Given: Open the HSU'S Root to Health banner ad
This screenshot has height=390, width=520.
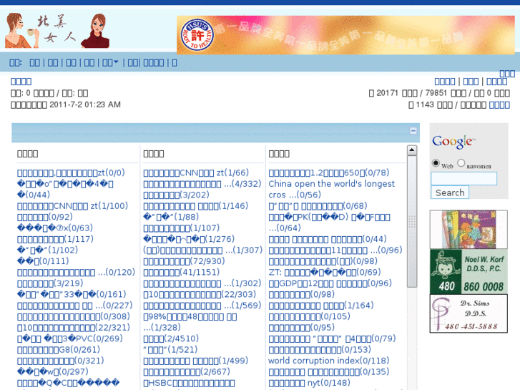Looking at the screenshot, I should click(x=345, y=35).
